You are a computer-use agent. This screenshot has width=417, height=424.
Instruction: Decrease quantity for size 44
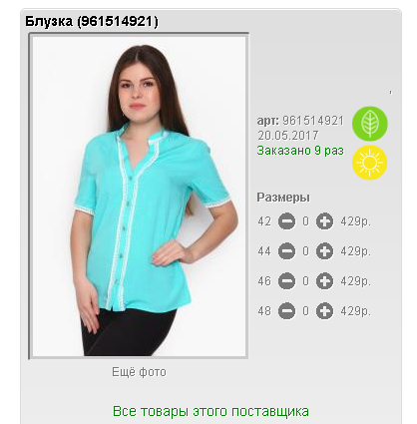[x=286, y=251]
